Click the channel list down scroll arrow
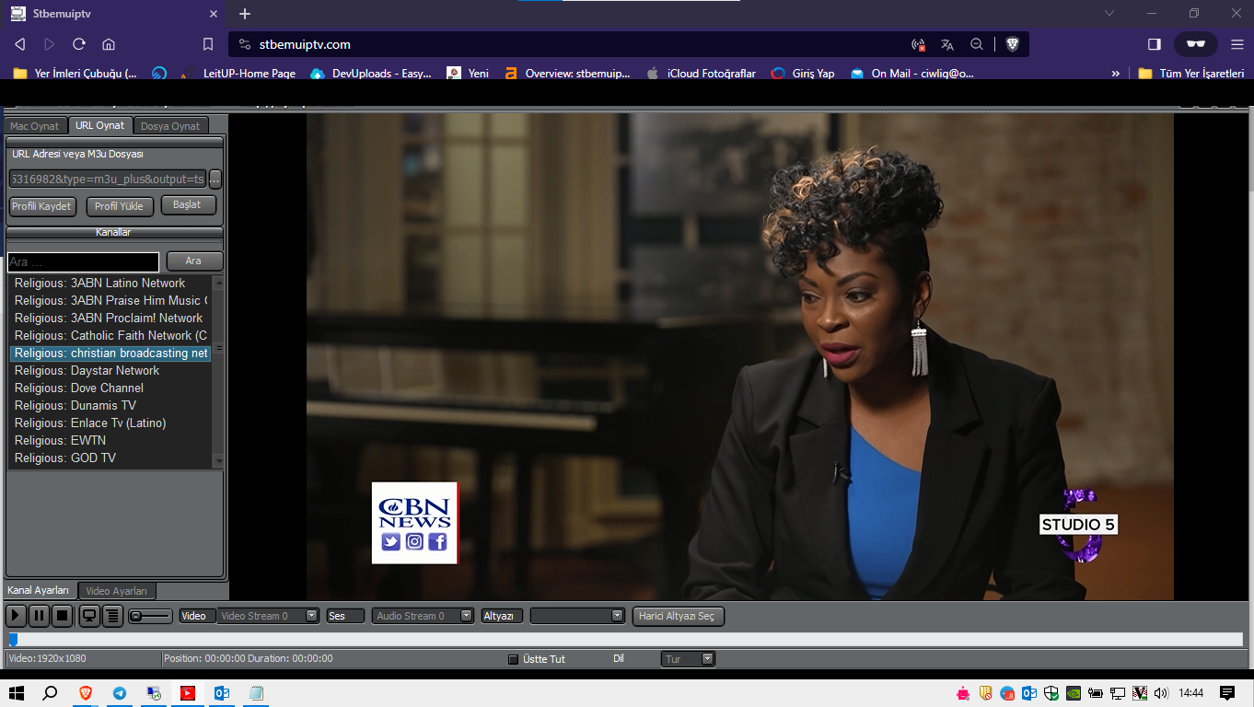The height and width of the screenshot is (707, 1254). [x=218, y=460]
